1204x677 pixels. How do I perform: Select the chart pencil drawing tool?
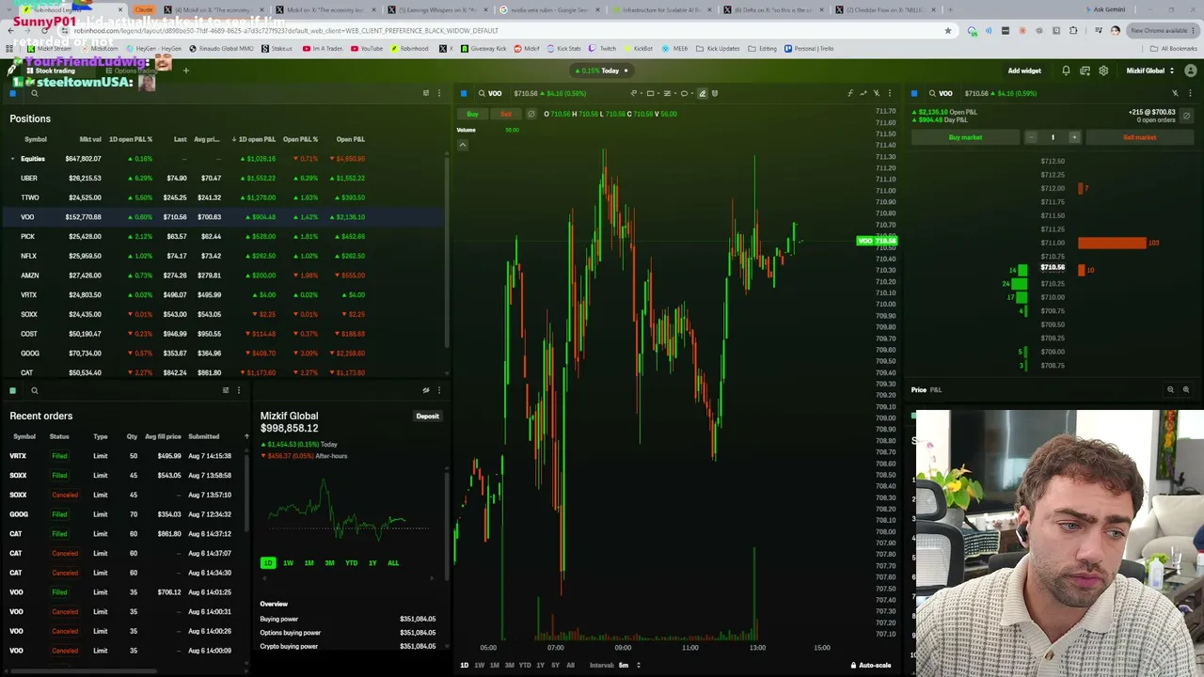point(702,93)
